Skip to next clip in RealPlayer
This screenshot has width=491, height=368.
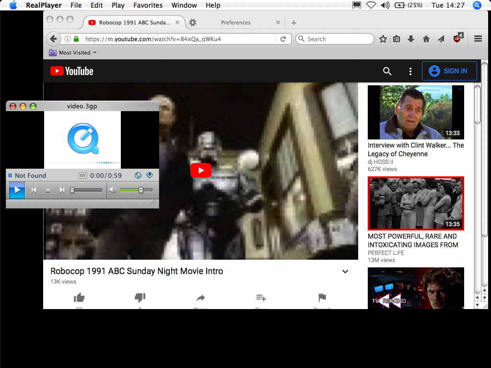[x=62, y=190]
